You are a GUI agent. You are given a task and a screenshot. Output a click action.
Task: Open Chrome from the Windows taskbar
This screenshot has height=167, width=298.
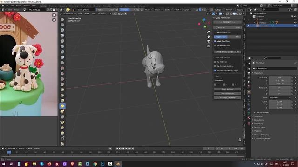click(x=95, y=164)
